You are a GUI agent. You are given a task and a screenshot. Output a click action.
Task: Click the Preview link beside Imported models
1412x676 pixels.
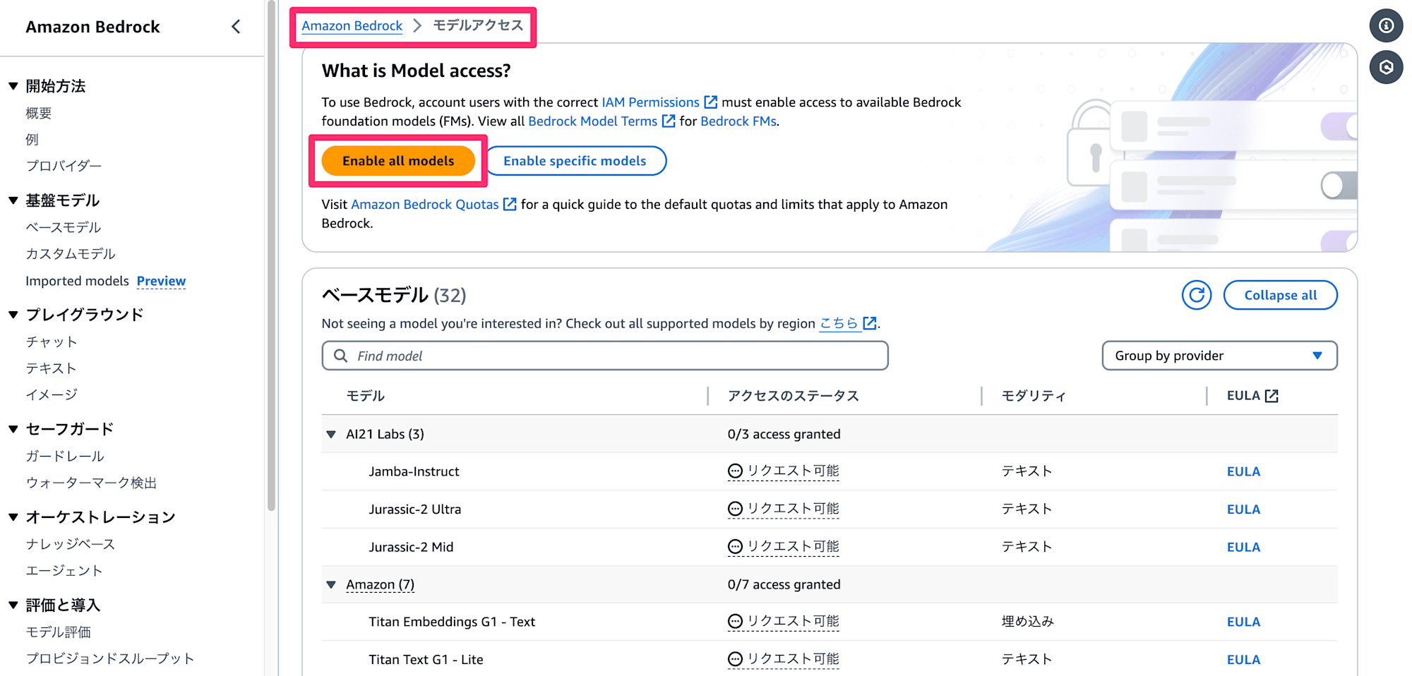coord(161,281)
